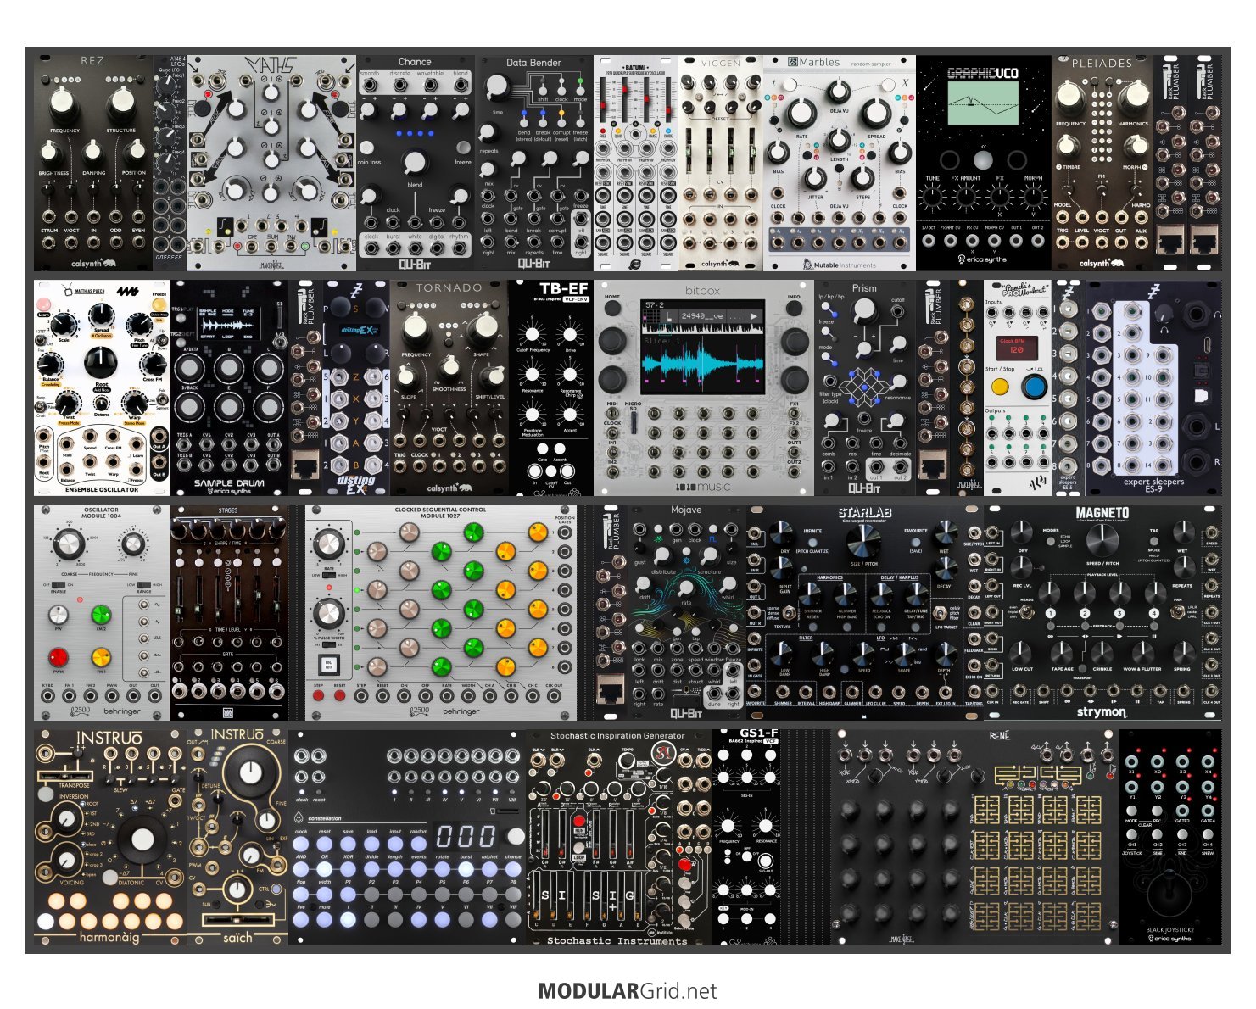Click the COARSE knob on saïch
Viewport: 1256px width, 1009px height.
coord(249,771)
